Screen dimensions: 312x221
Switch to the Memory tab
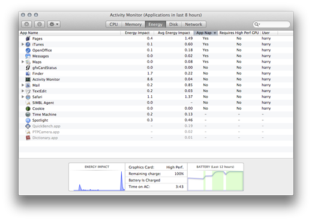[x=133, y=25]
